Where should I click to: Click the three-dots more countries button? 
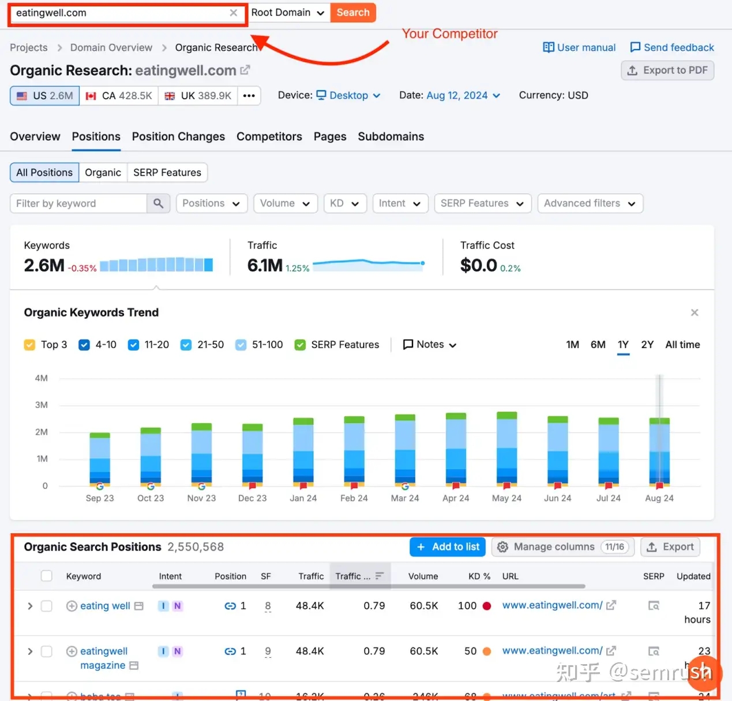249,96
